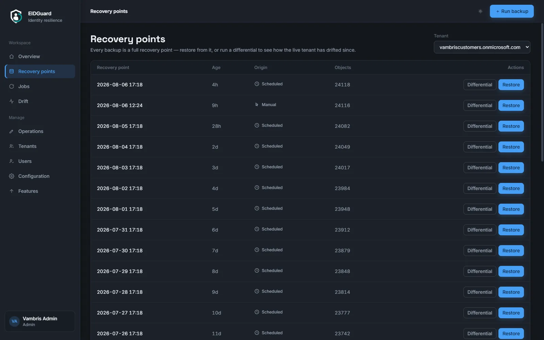Screen dimensions: 544x340
Task: Open the Vambris Admin profile card
Action: coord(40,321)
